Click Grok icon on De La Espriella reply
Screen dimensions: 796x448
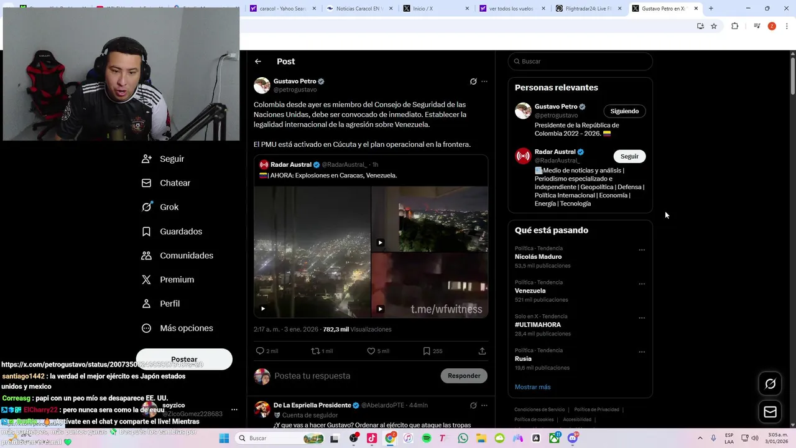coord(473,405)
